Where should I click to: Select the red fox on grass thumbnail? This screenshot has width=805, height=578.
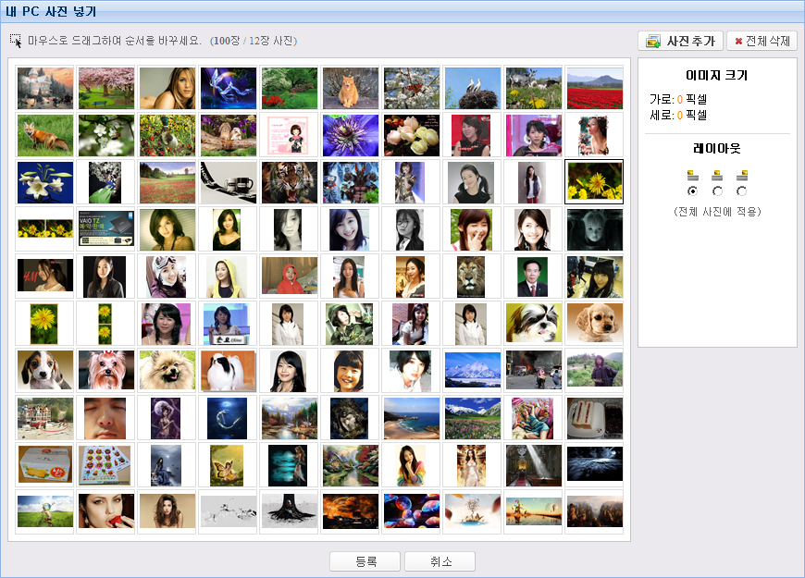pos(44,135)
